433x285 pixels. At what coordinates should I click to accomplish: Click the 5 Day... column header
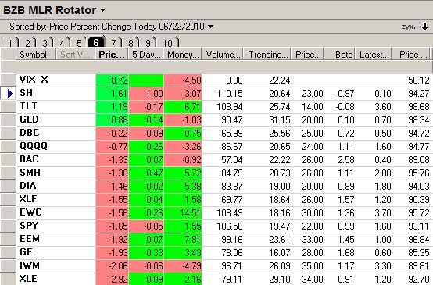(146, 54)
